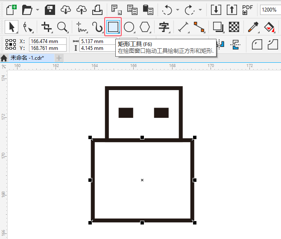Cut the selected object

click(x=117, y=10)
